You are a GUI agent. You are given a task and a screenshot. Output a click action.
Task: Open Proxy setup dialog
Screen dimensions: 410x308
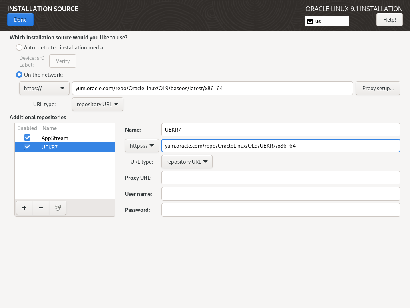click(x=378, y=88)
